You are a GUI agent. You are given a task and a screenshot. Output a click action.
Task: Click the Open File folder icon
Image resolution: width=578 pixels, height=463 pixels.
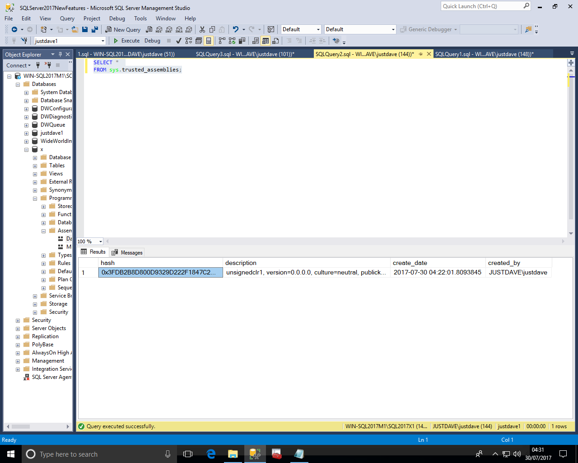(x=75, y=29)
